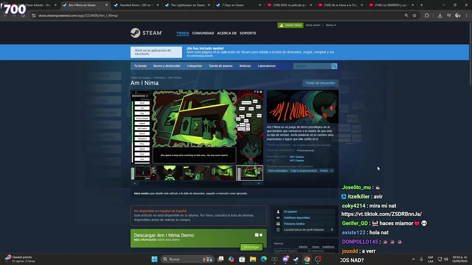Click Aventura in the breadcrumb

[160, 78]
